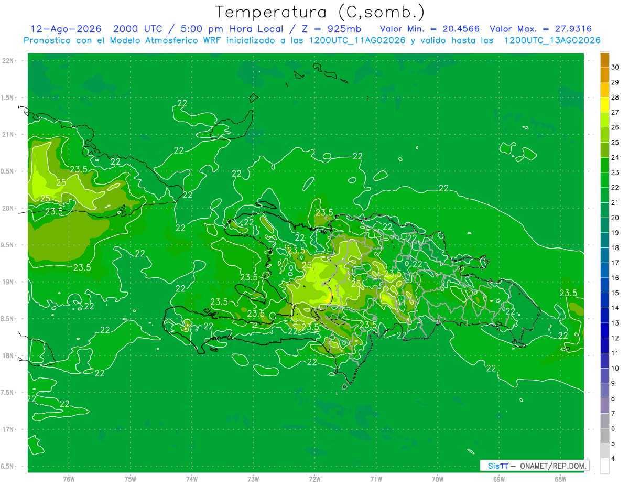
Task: Click the "10" label on color scale
Action: [615, 368]
